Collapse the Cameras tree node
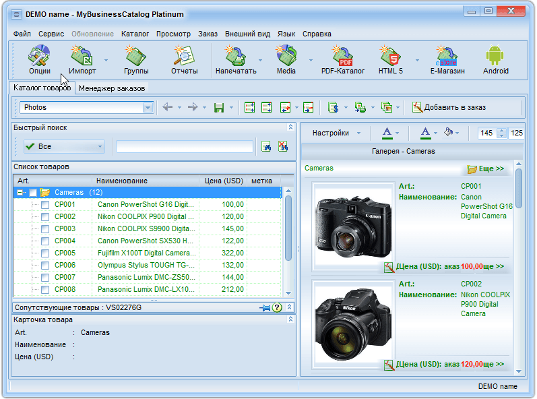 click(x=20, y=193)
